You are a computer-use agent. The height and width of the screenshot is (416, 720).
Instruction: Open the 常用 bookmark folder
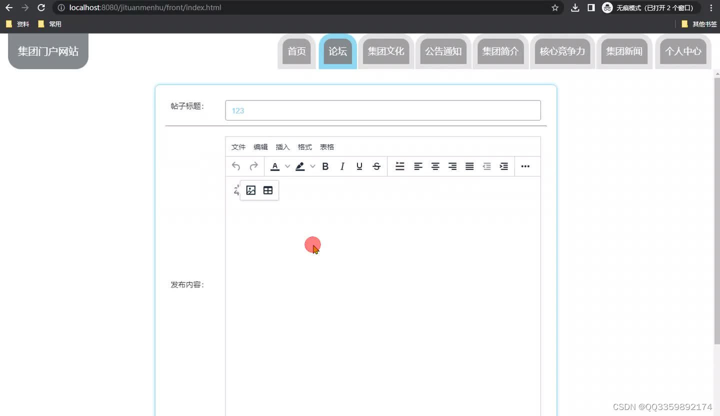[49, 24]
